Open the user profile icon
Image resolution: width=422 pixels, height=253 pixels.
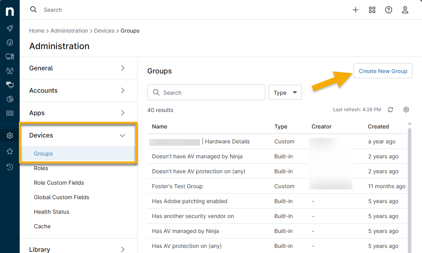click(x=405, y=10)
